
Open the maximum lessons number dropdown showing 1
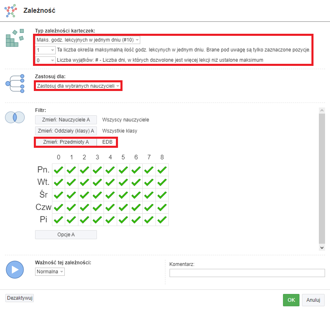45,50
